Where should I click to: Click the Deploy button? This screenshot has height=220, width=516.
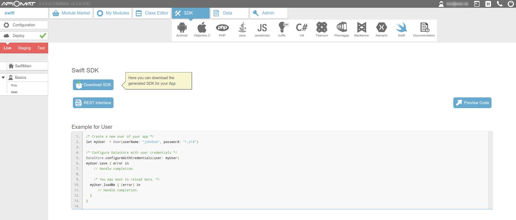click(x=24, y=36)
